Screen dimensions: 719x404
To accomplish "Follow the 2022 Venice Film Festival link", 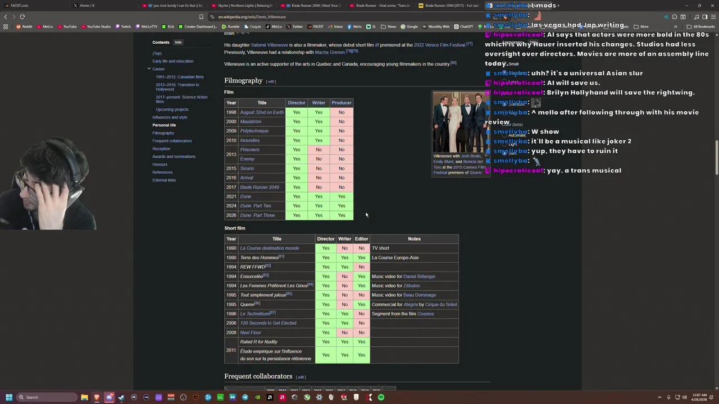I will click(439, 45).
